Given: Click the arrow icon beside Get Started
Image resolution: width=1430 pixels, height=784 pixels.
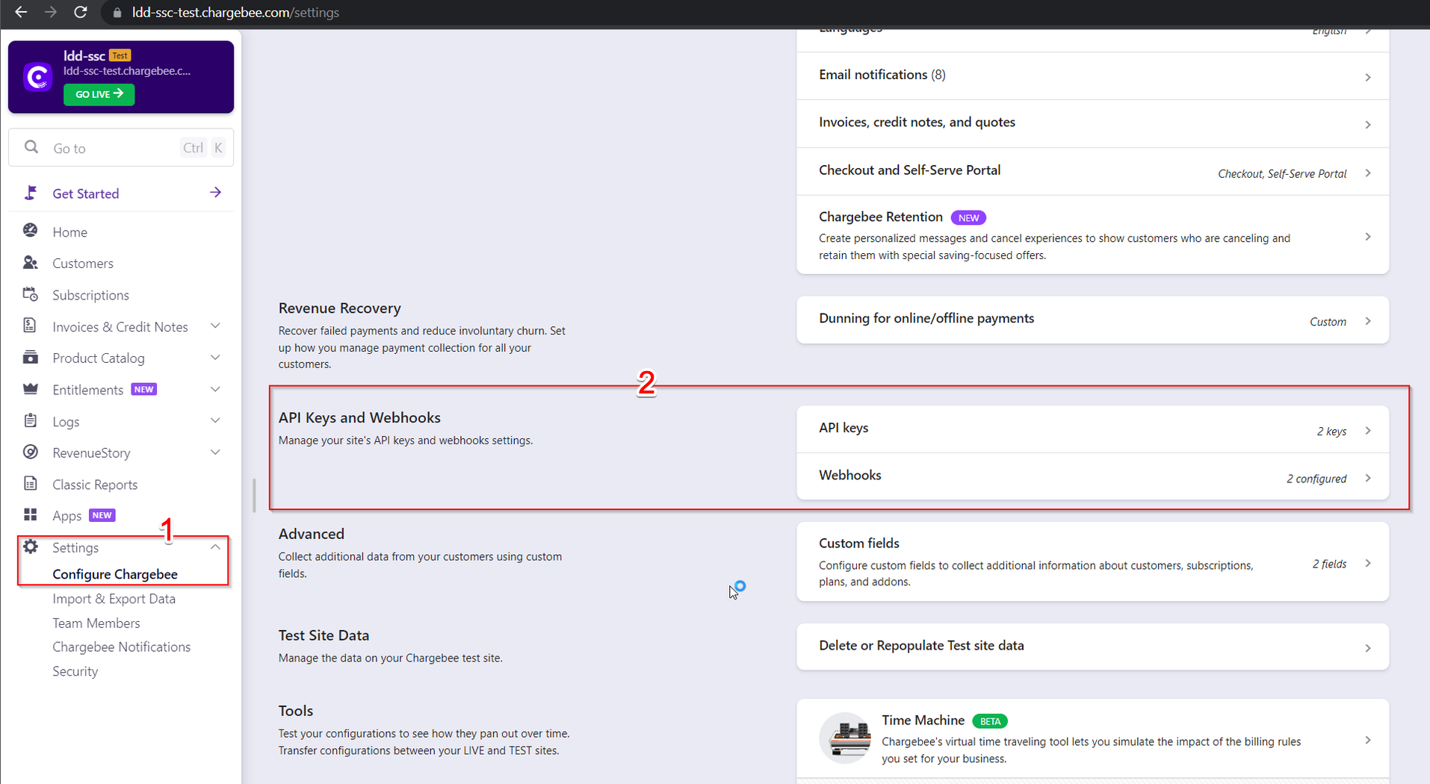Looking at the screenshot, I should pos(215,193).
